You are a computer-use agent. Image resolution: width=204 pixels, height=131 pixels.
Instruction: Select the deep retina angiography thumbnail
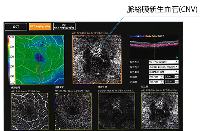coord(73,111)
